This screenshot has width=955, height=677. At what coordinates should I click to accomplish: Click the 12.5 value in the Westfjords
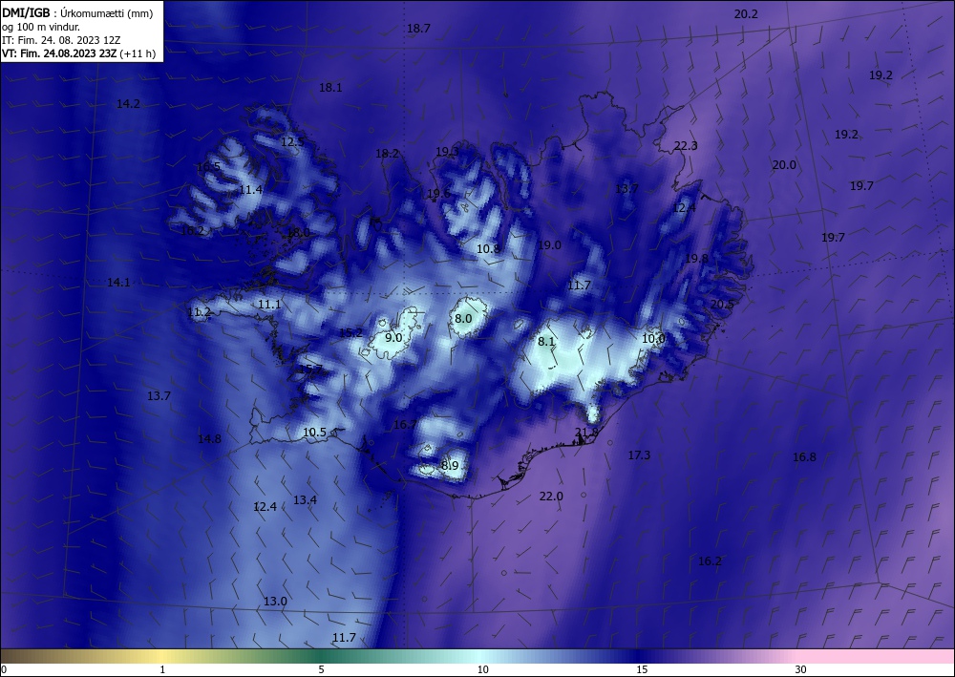pyautogui.click(x=292, y=142)
